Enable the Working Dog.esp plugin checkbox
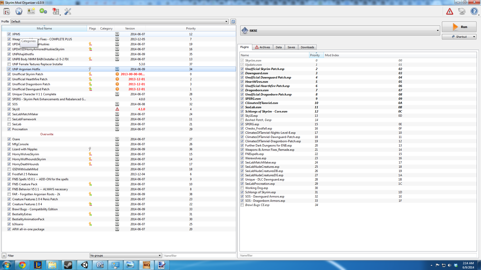The width and height of the screenshot is (481, 270). pyautogui.click(x=242, y=188)
